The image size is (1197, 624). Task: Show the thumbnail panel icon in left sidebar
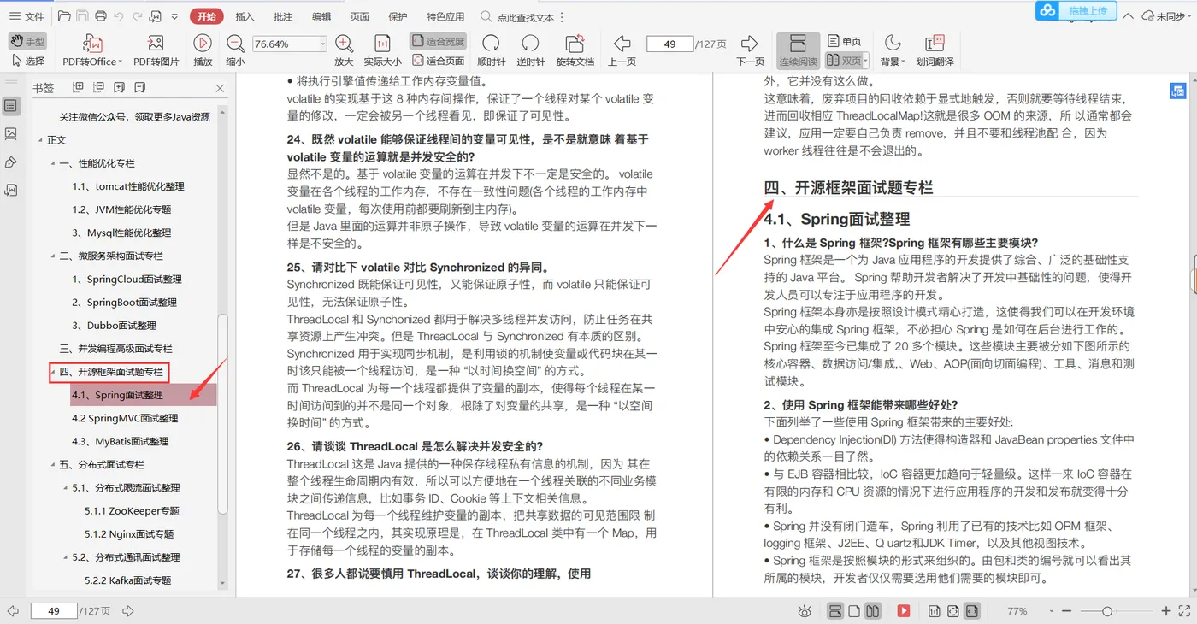[x=10, y=134]
